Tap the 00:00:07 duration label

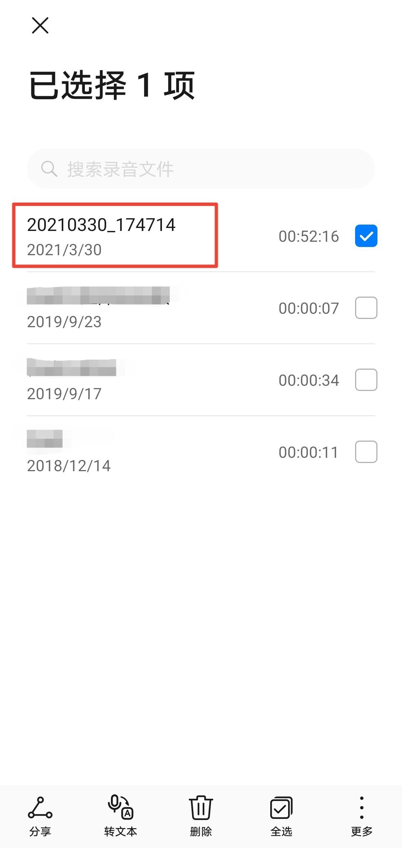[309, 308]
